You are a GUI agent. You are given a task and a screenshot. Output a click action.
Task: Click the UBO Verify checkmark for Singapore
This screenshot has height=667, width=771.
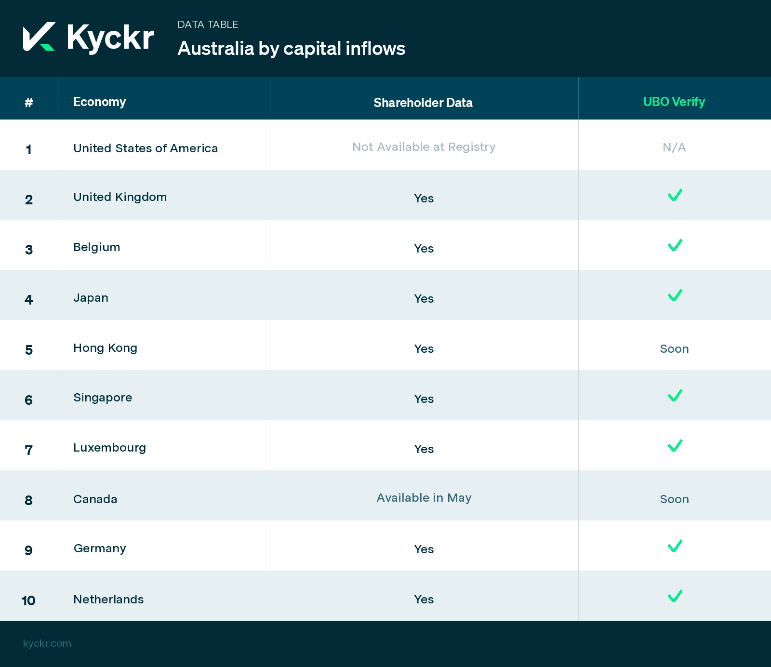(x=675, y=396)
